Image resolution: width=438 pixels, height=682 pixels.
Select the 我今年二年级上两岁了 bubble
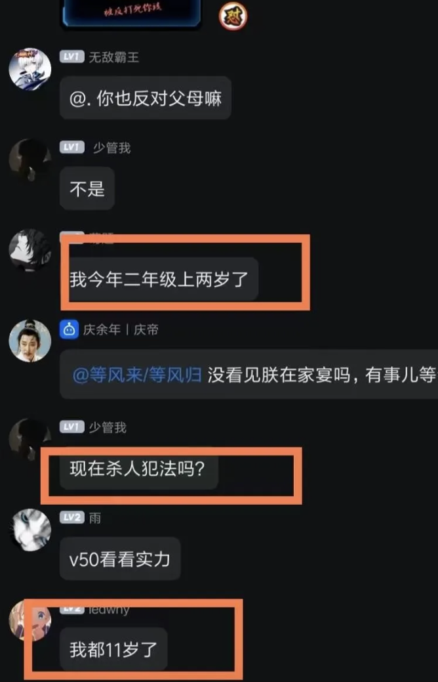(x=159, y=279)
